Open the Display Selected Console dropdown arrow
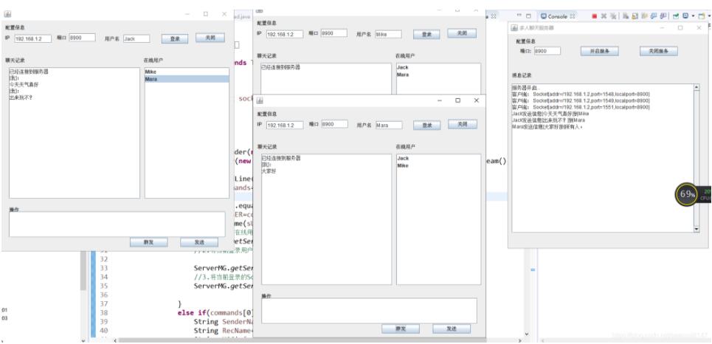Image resolution: width=712 pixels, height=344 pixels. tap(694, 16)
